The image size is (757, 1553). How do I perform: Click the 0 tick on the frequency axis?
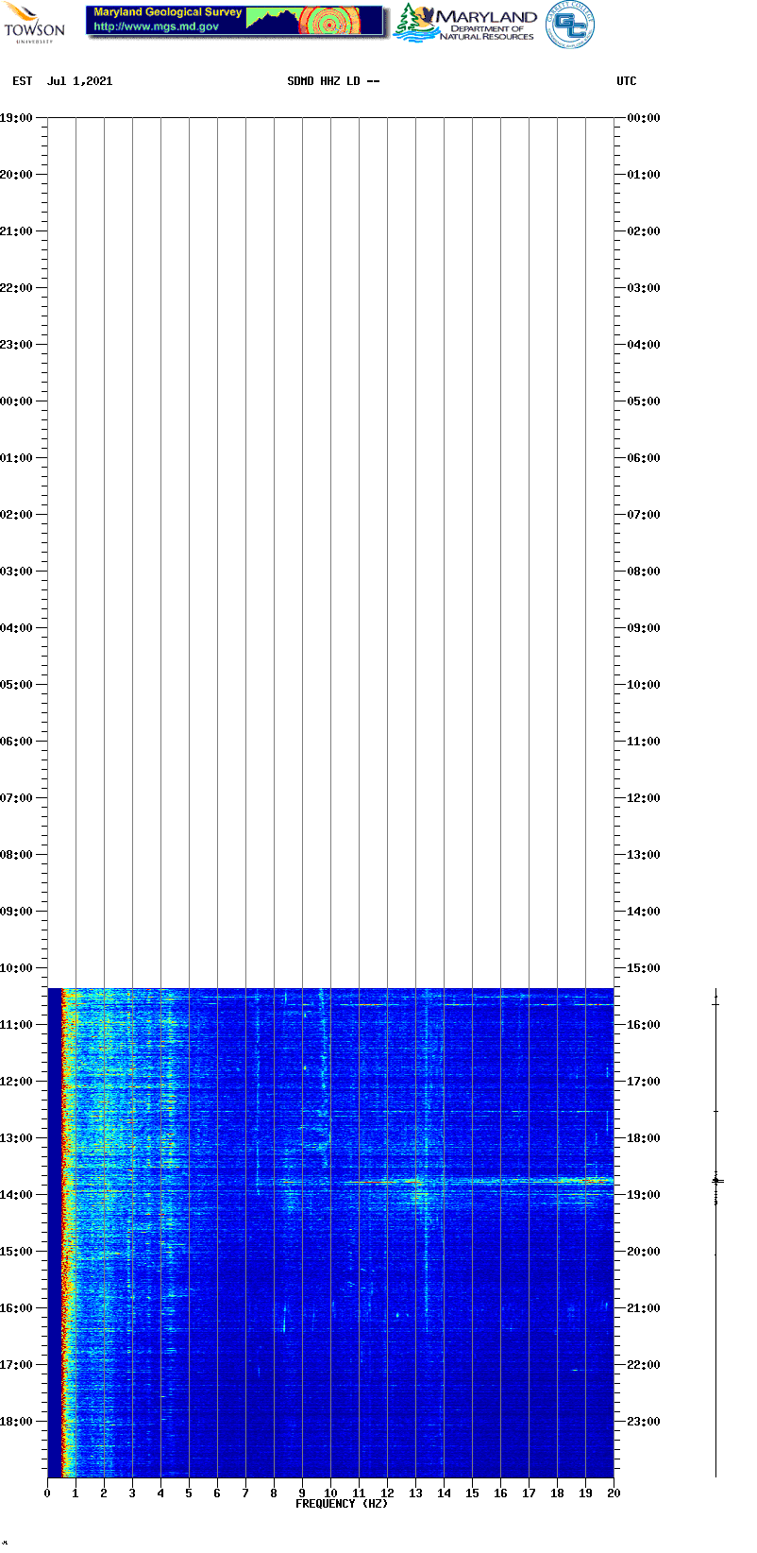coord(47,1493)
